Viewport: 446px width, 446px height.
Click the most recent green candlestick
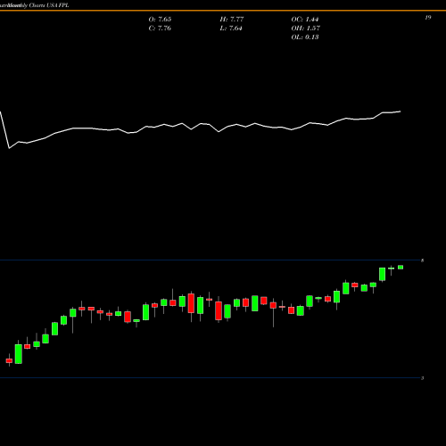[401, 267]
